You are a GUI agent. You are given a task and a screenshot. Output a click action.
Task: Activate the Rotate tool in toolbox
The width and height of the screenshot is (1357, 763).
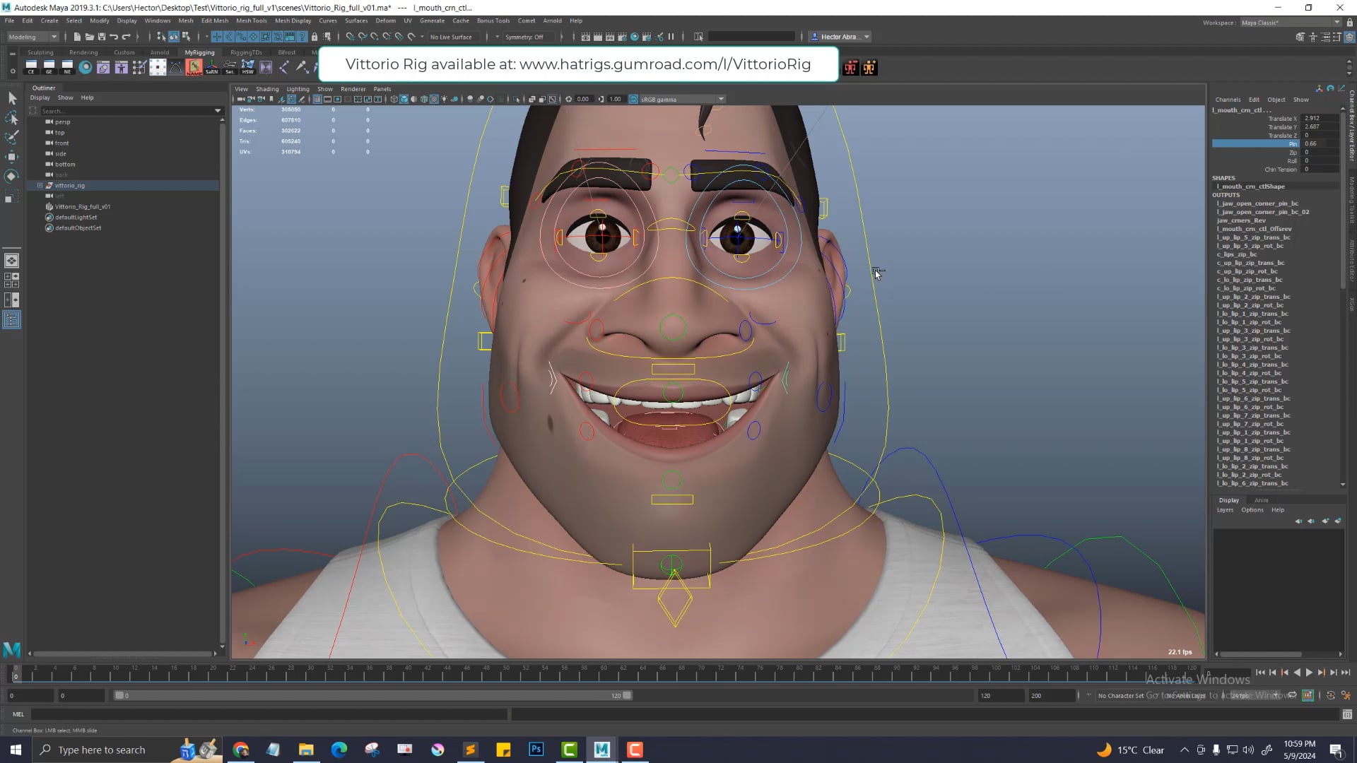(x=12, y=176)
